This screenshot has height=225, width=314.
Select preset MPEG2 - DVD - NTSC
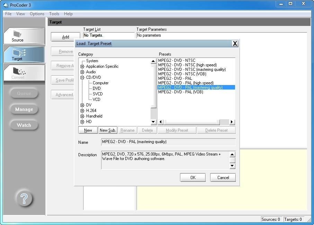tap(177, 60)
